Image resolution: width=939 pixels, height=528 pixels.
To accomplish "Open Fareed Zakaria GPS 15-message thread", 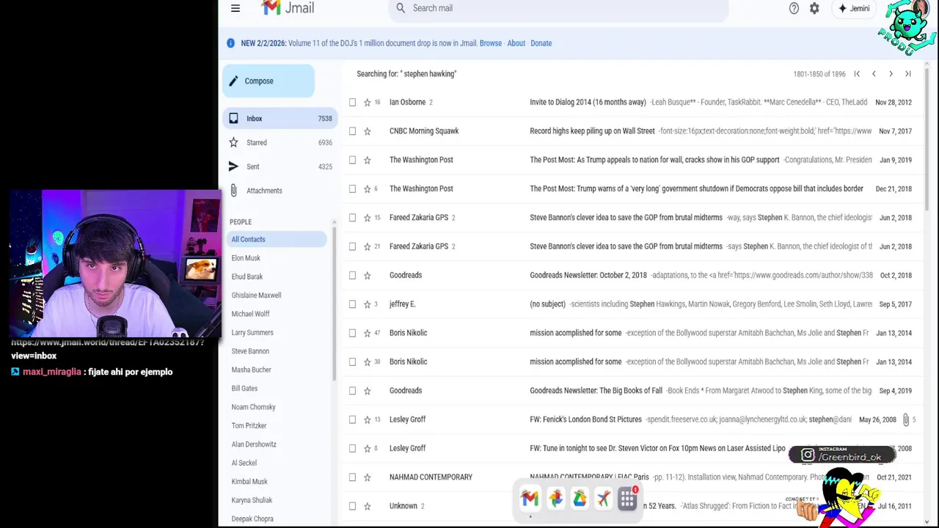I will coord(631,218).
